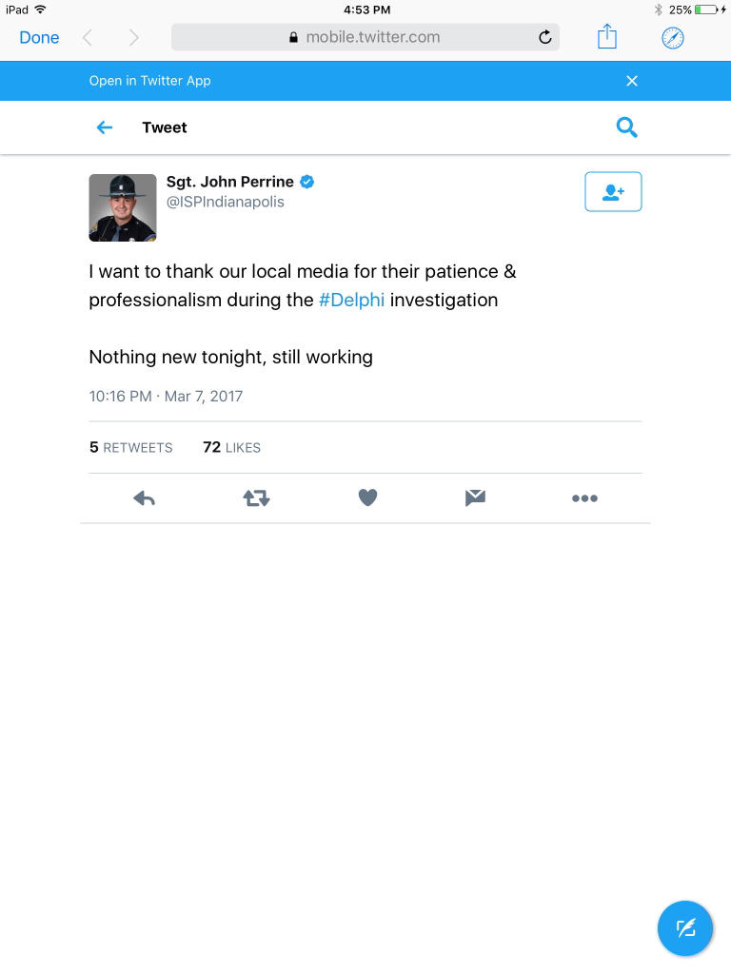731x974 pixels.
Task: Tap the mobile.twitter.com address bar
Action: pyautogui.click(x=365, y=37)
